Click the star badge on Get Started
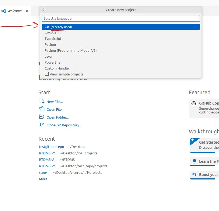 click(x=192, y=140)
